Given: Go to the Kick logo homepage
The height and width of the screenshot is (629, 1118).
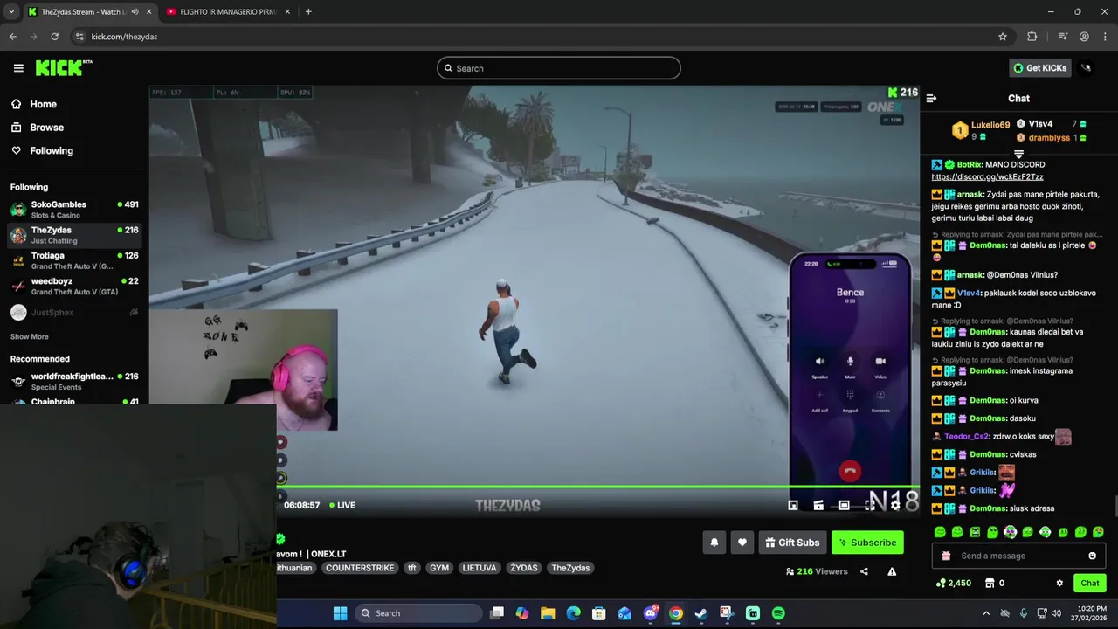Looking at the screenshot, I should coord(64,68).
